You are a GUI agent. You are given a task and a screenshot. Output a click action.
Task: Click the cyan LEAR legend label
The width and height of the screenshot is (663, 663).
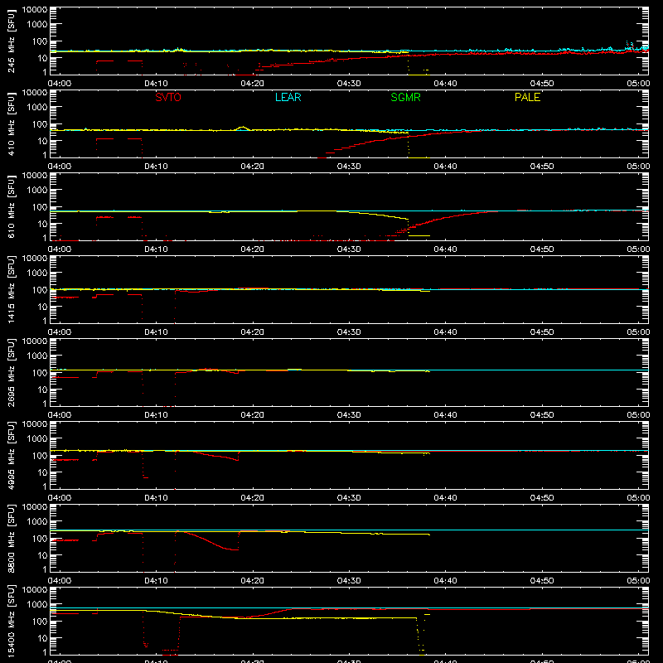tap(288, 97)
